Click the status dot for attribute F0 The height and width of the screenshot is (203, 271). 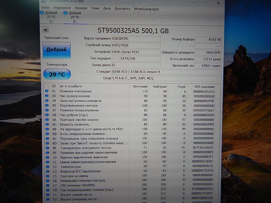coord(48,190)
